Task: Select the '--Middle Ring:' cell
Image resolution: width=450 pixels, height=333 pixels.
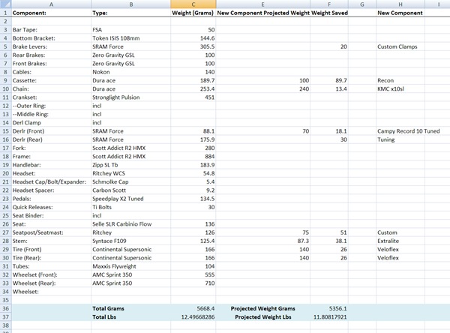Action: (x=51, y=114)
